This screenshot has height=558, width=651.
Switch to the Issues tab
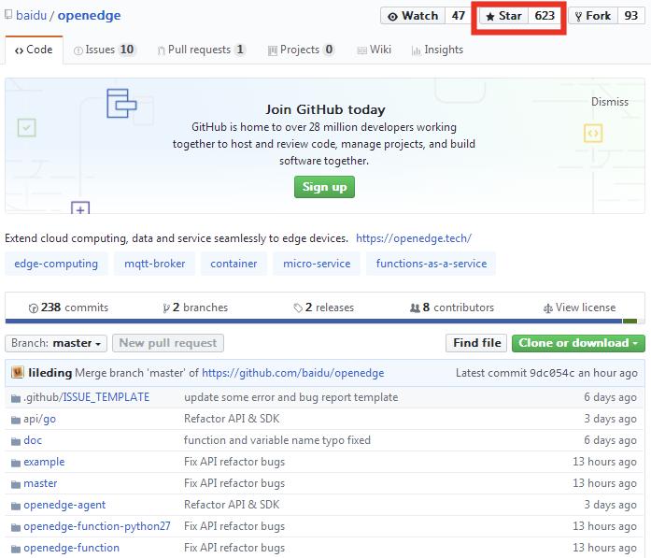pyautogui.click(x=105, y=50)
